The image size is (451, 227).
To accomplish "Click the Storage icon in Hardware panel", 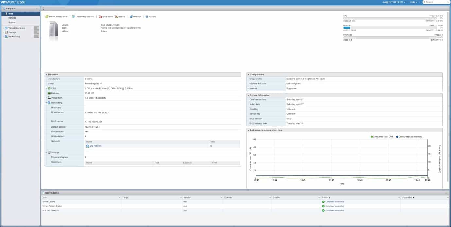I will pos(49,152).
